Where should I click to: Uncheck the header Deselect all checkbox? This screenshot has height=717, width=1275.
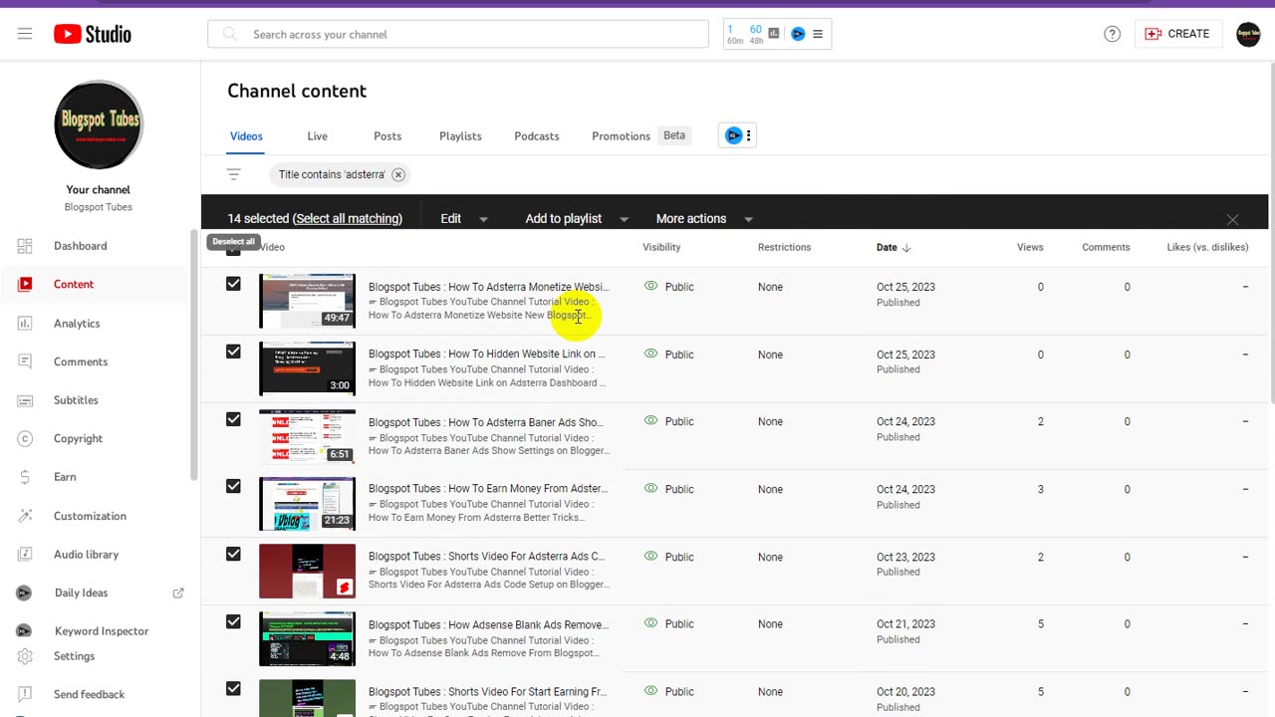click(233, 250)
